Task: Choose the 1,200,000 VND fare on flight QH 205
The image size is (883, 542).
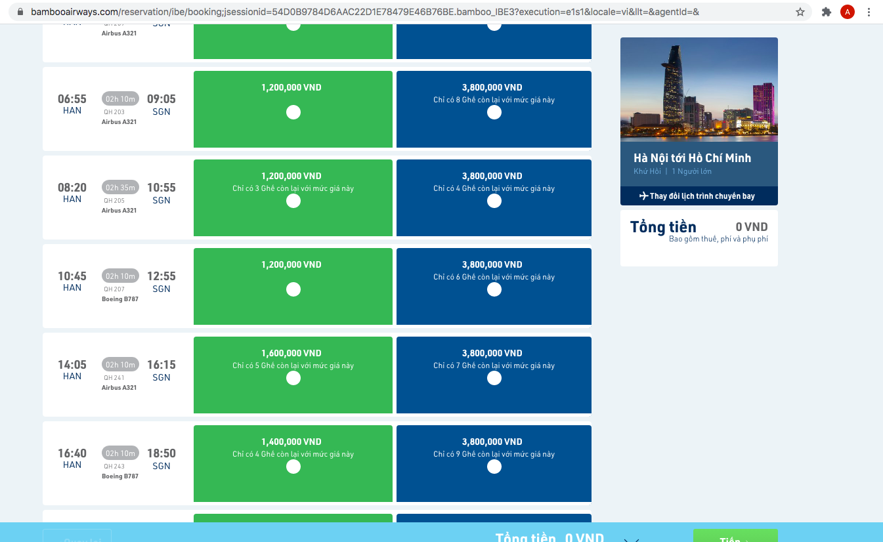Action: point(293,201)
